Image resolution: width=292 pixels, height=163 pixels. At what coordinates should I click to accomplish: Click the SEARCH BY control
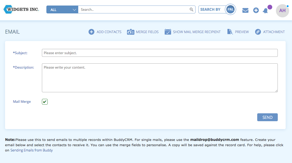pos(211,9)
